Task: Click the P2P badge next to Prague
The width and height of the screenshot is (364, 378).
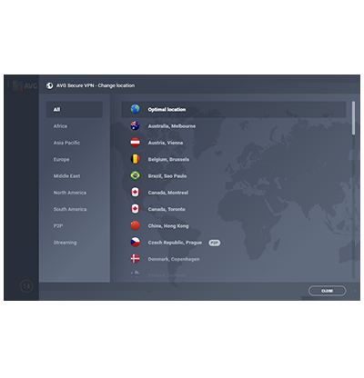Action: (214, 243)
